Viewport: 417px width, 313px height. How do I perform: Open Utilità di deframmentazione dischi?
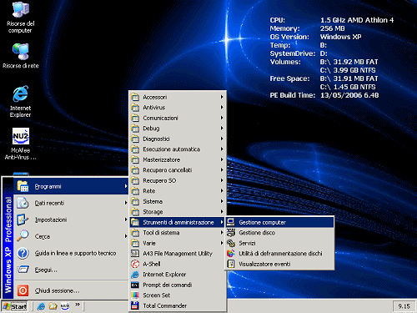[279, 254]
